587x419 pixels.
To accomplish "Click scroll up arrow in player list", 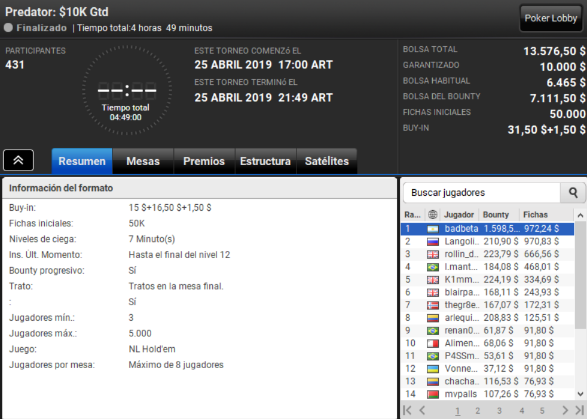I will click(580, 215).
